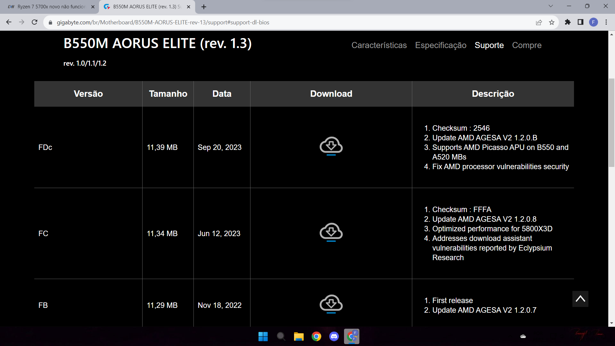The height and width of the screenshot is (346, 615).
Task: Click Fix AMD processor vulnerabilities security line
Action: pos(500,167)
